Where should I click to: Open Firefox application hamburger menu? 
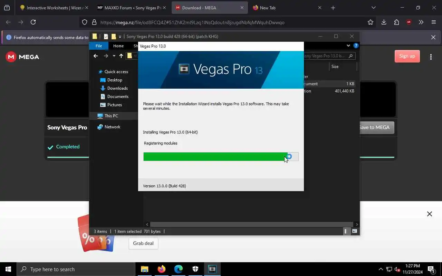(434, 22)
